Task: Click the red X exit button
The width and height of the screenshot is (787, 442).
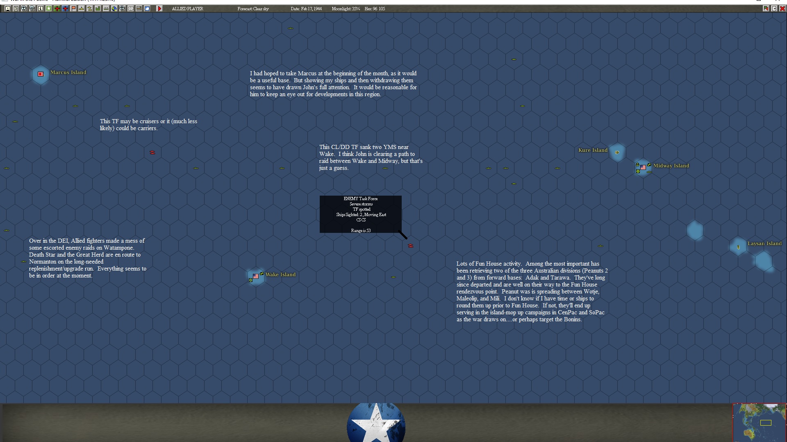Action: pos(782,9)
